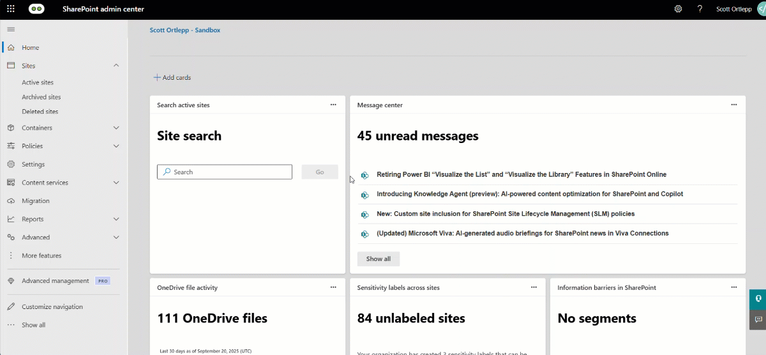Open OneDrive file activity card options menu

coord(333,287)
